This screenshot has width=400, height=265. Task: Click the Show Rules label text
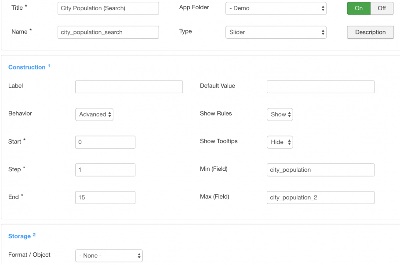(x=216, y=113)
